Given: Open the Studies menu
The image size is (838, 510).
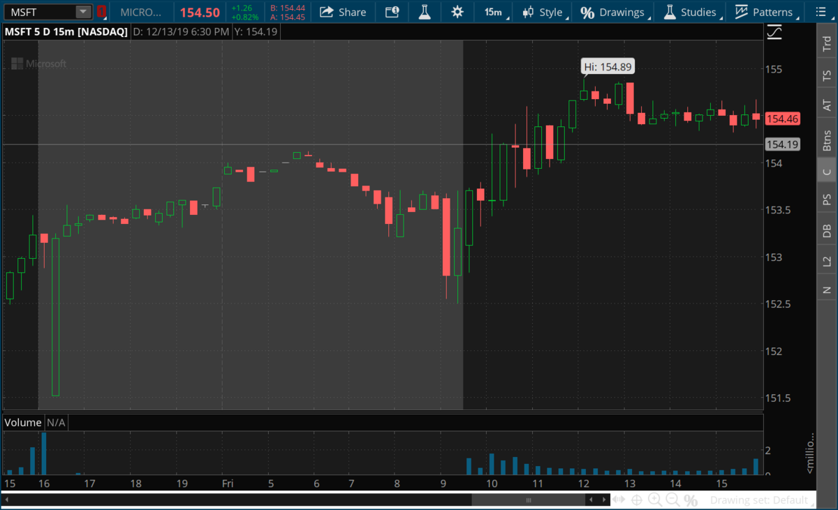Looking at the screenshot, I should coord(691,12).
